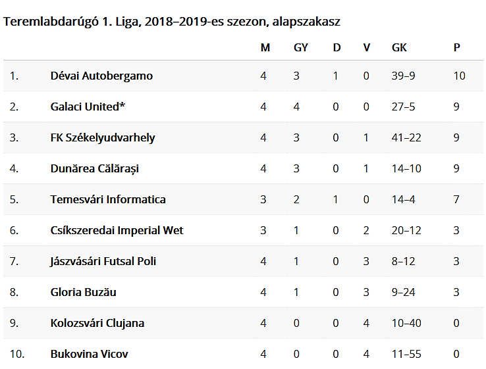Select Csíkszeredai Imperial Wet entry
This screenshot has width=486, height=369.
[x=117, y=231]
